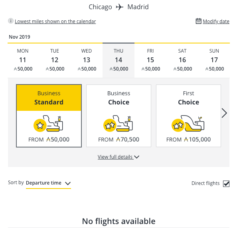Select Sunday 17 date tab
243x228 pixels.
point(214,60)
